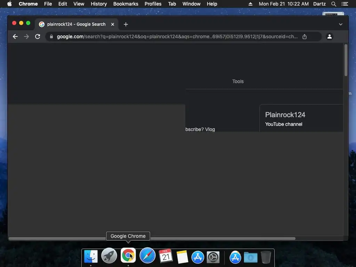Open the History menu
This screenshot has height=267, width=356.
coord(99,4)
